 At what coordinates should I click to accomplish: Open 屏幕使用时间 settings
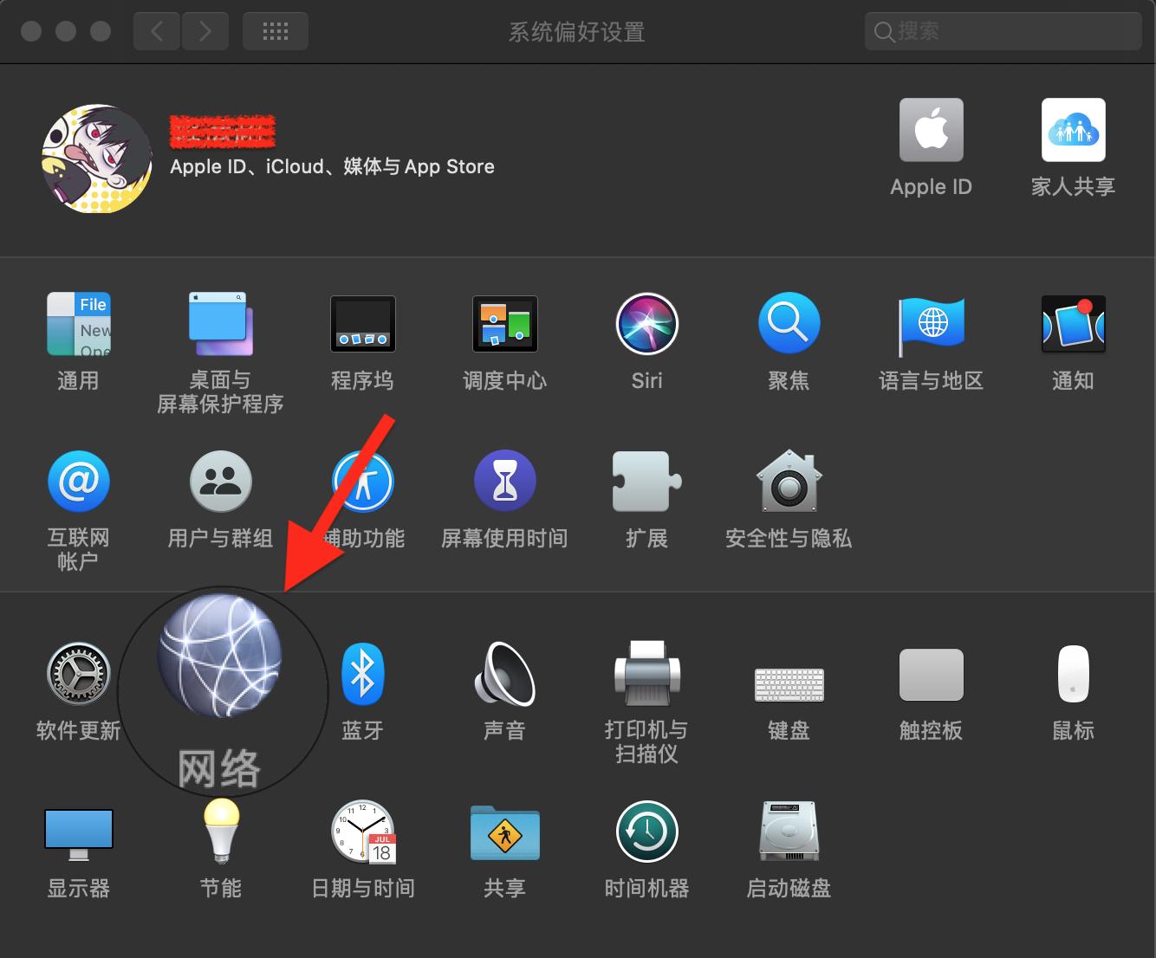pyautogui.click(x=505, y=482)
